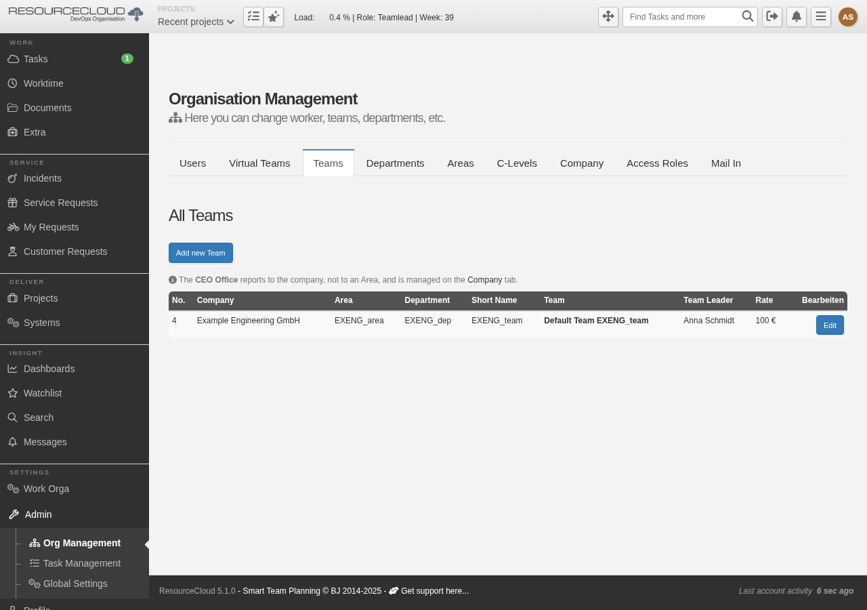Select Org Management in the sidebar
Viewport: 867px width, 610px height.
click(x=75, y=543)
